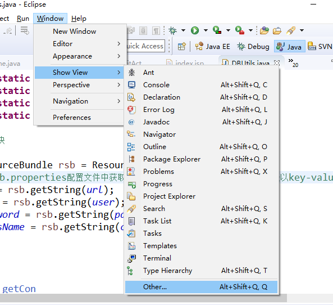Click the Search flashlight icon in submenu

coord(131,209)
